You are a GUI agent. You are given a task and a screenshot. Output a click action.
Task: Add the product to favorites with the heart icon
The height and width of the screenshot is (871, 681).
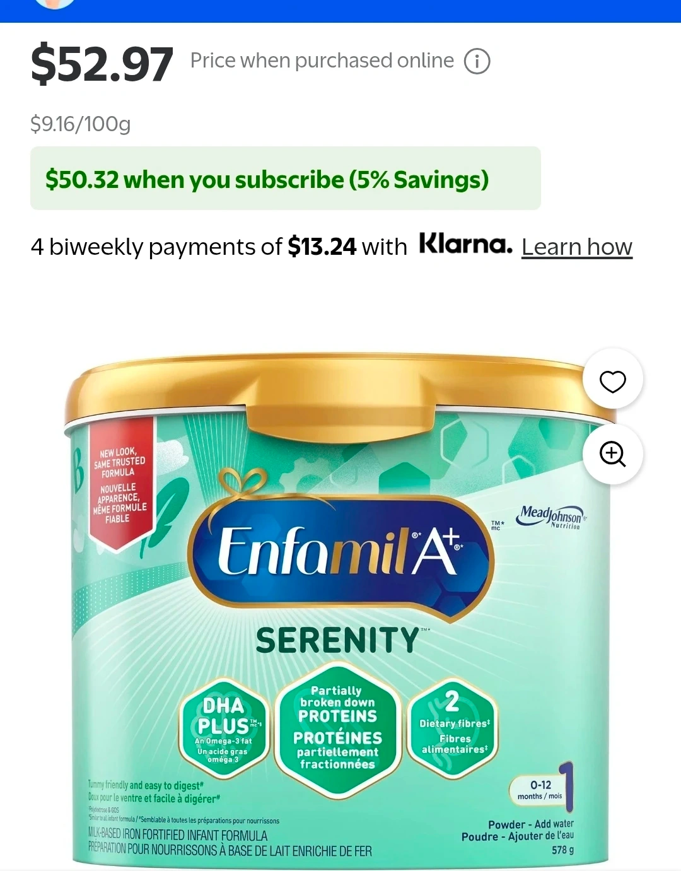pyautogui.click(x=612, y=381)
